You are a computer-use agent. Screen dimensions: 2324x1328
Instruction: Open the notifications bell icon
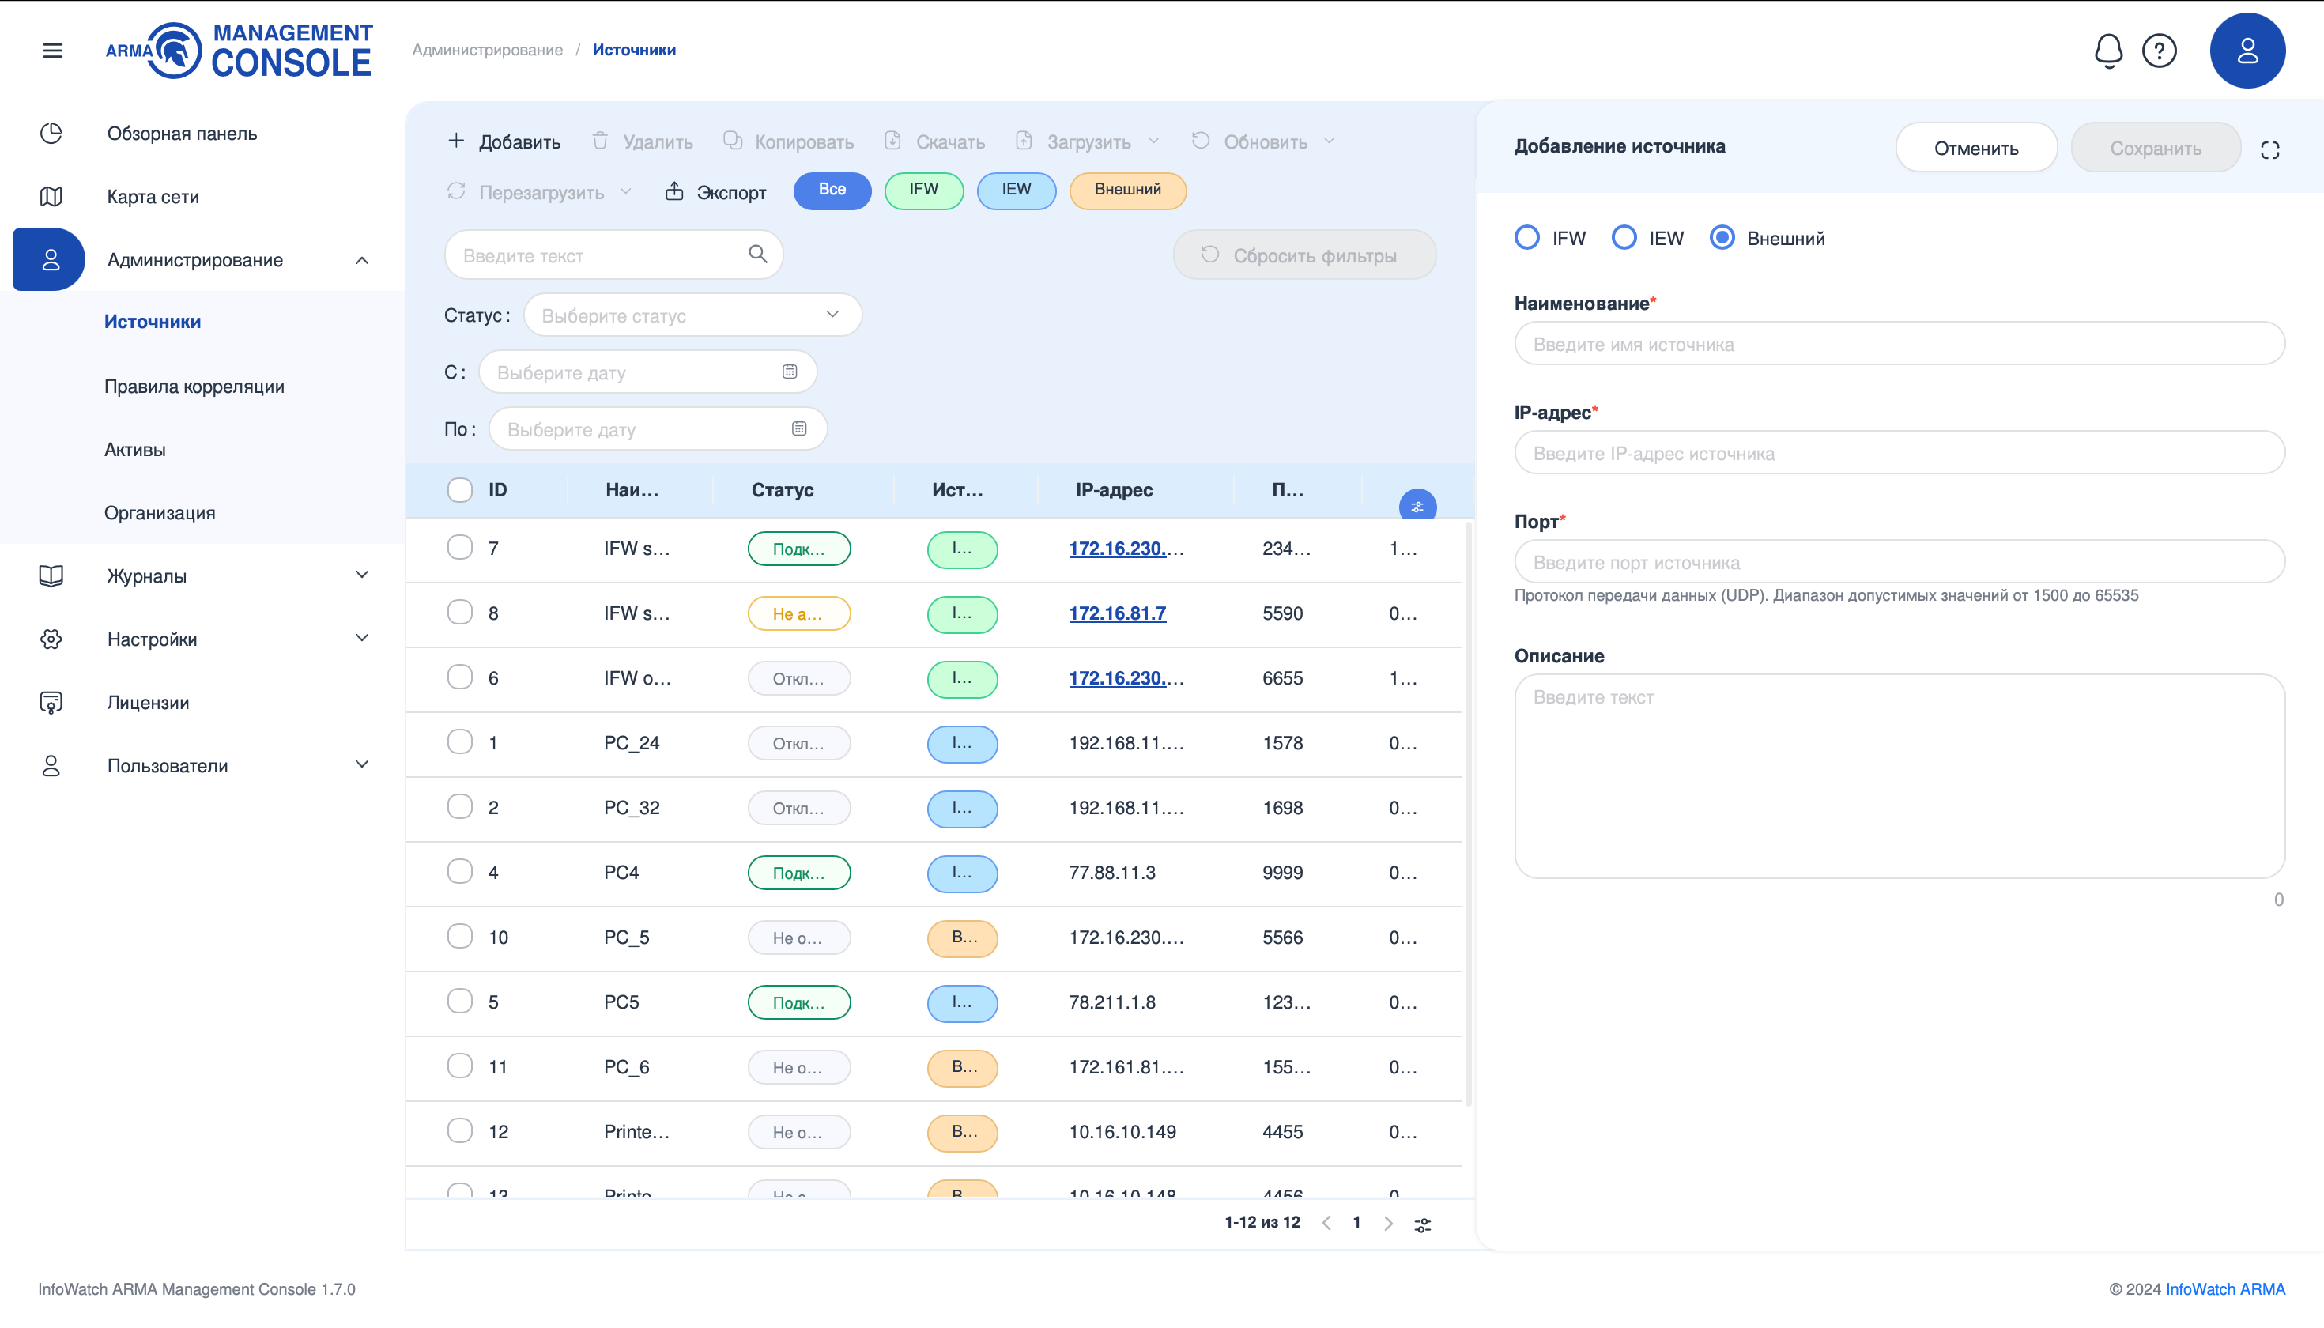2108,50
